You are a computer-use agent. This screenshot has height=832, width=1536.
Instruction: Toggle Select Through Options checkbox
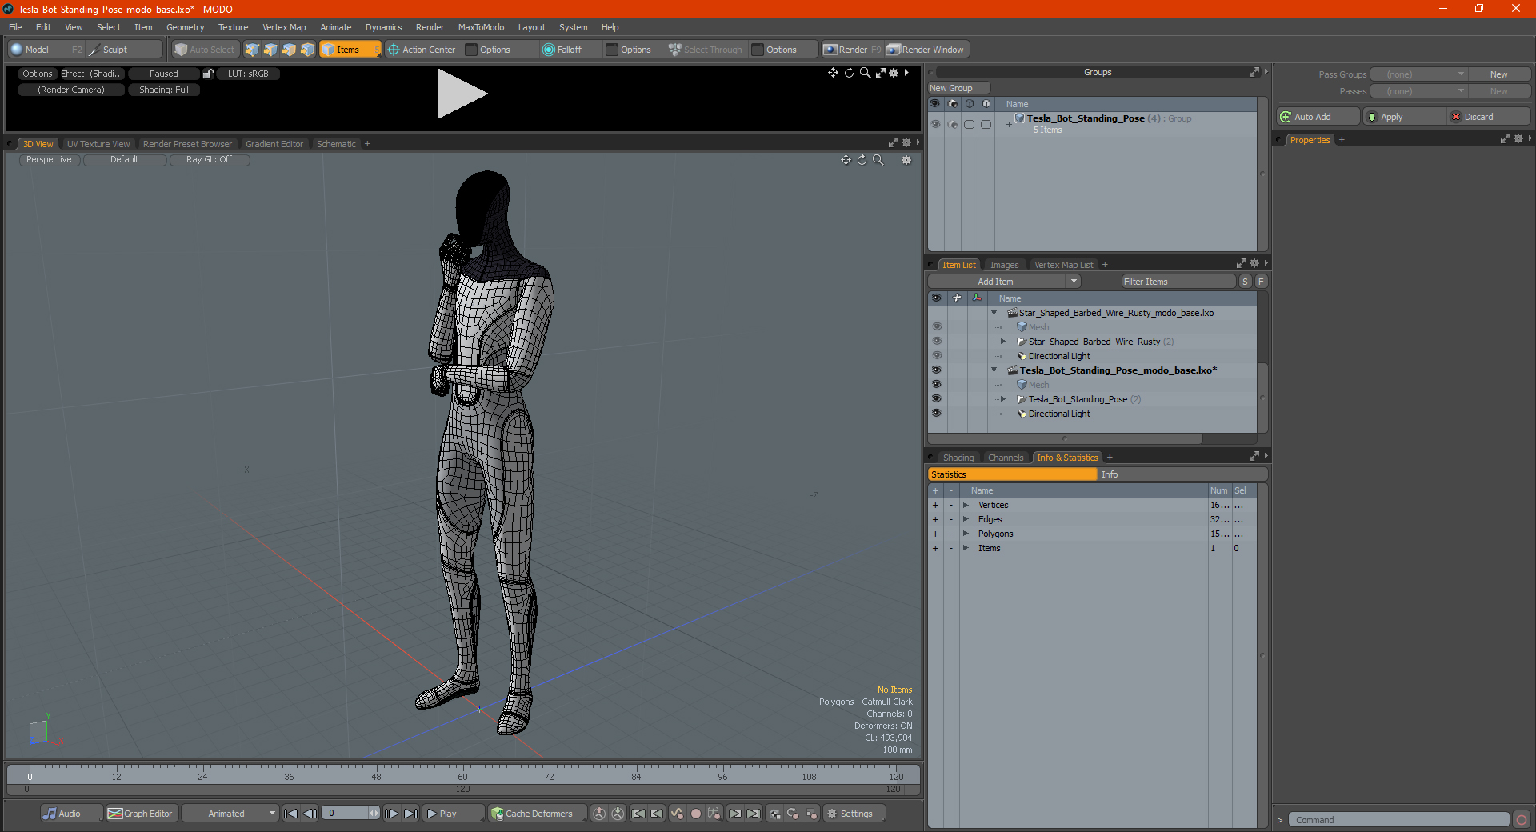(x=758, y=50)
